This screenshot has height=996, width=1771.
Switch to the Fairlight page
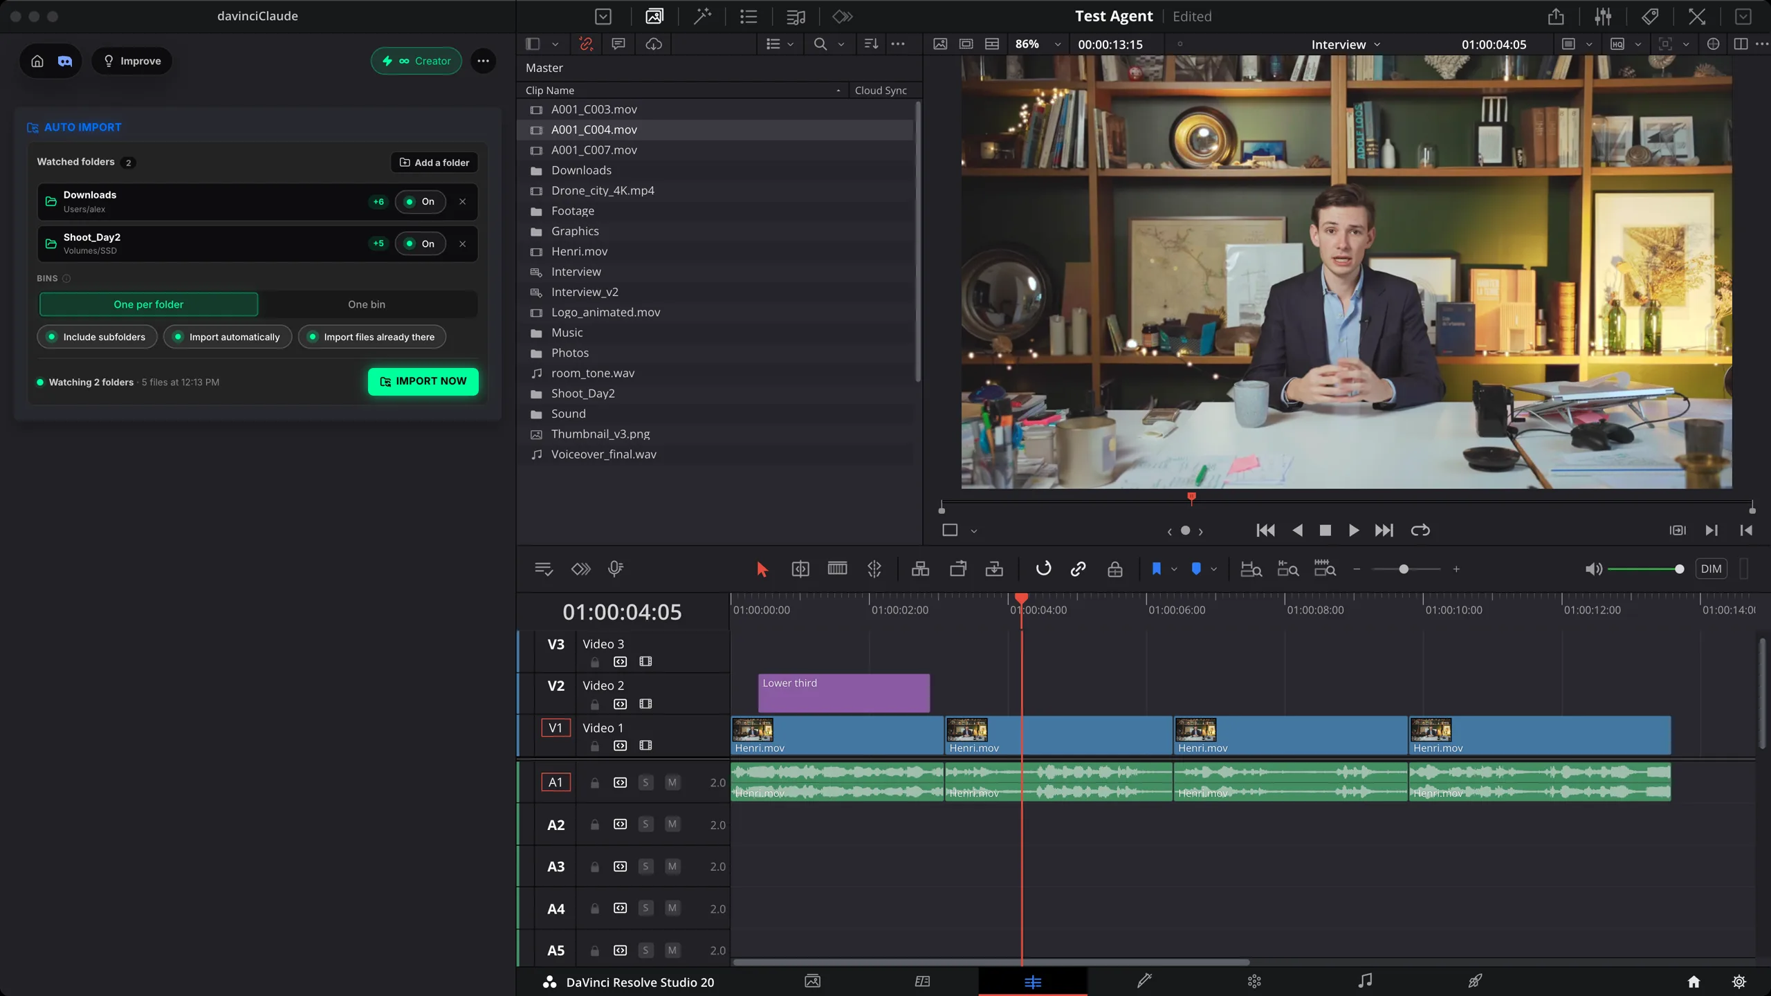click(x=1364, y=981)
